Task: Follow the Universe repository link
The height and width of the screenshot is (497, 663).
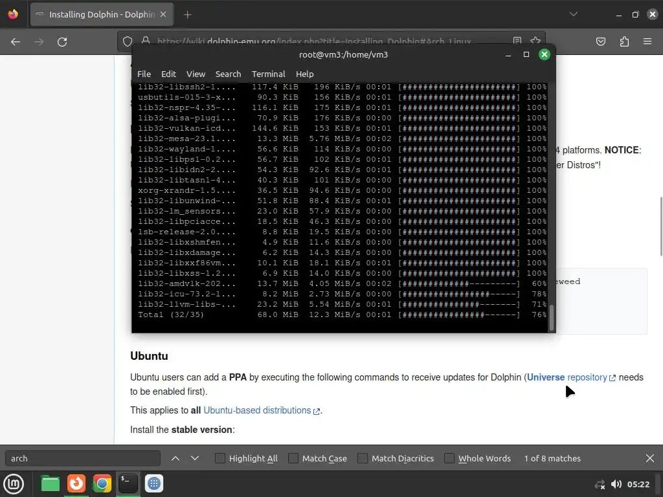Action: pos(571,377)
